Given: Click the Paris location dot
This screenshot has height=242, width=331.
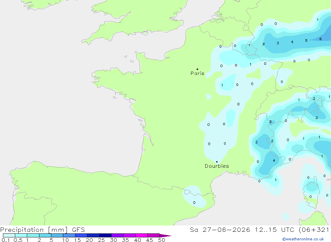Looking at the screenshot, I should pyautogui.click(x=197, y=69).
